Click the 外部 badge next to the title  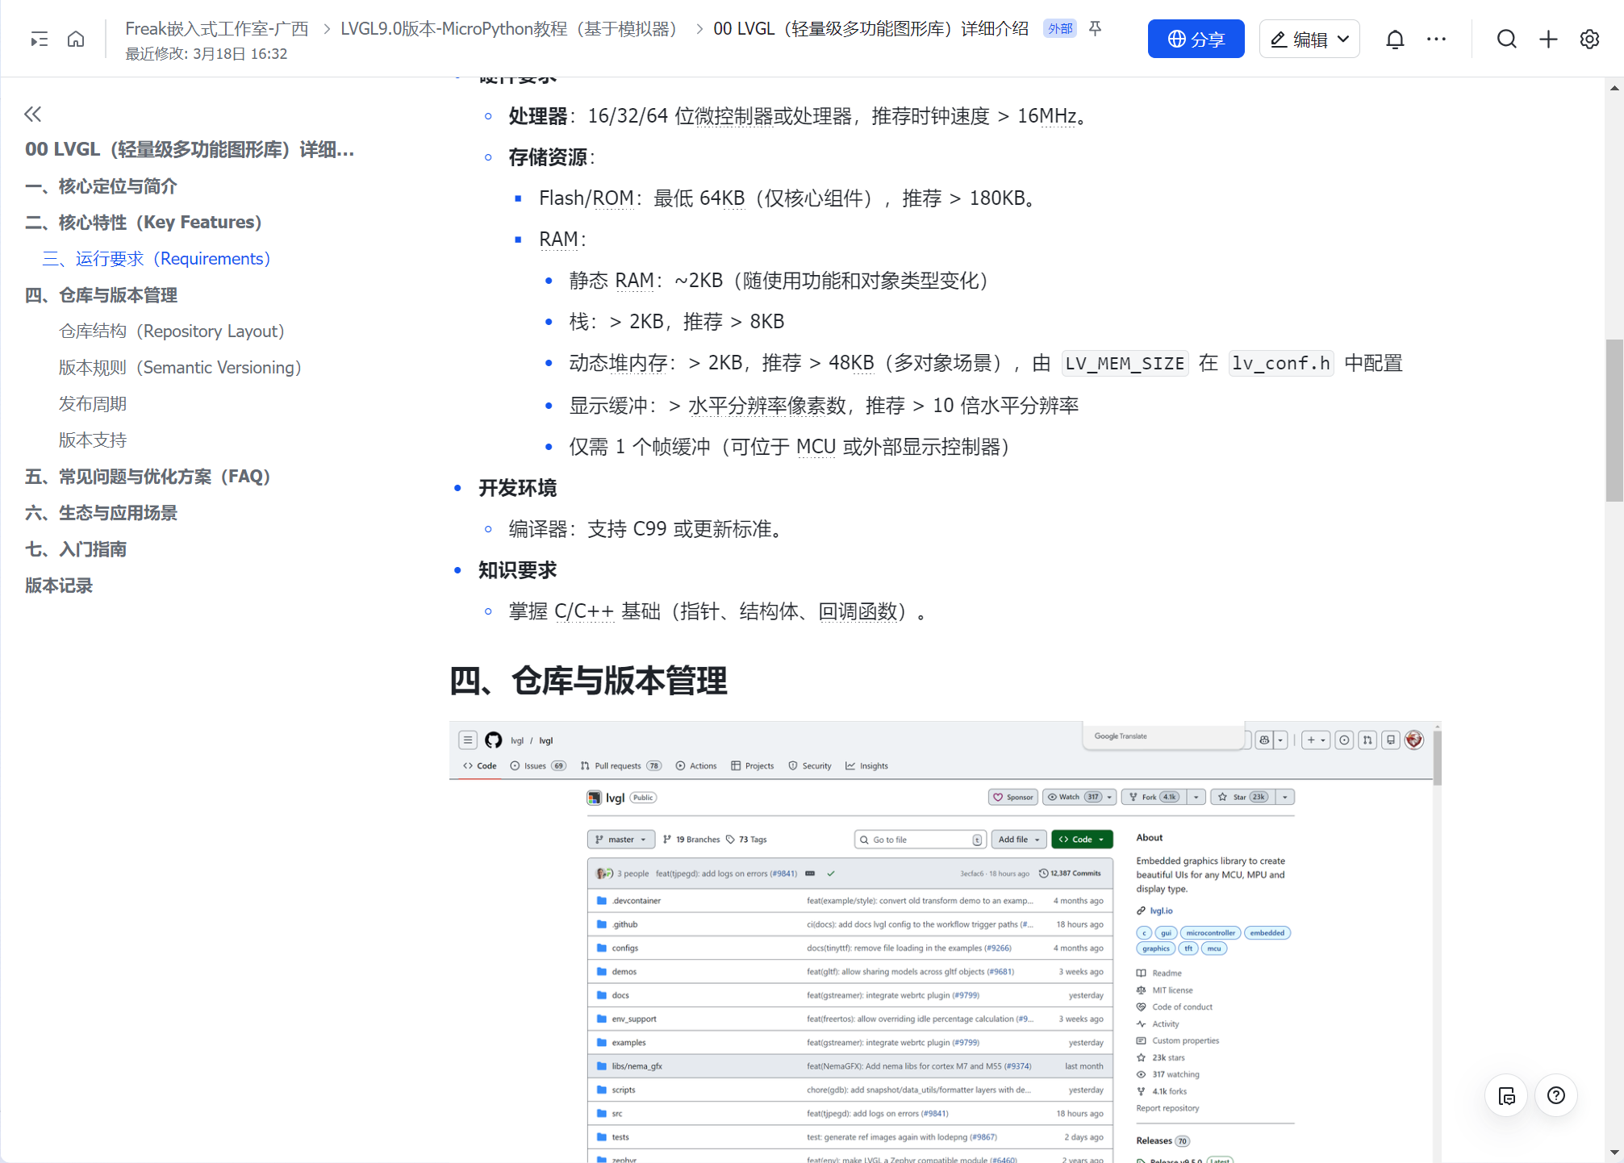pos(1059,27)
